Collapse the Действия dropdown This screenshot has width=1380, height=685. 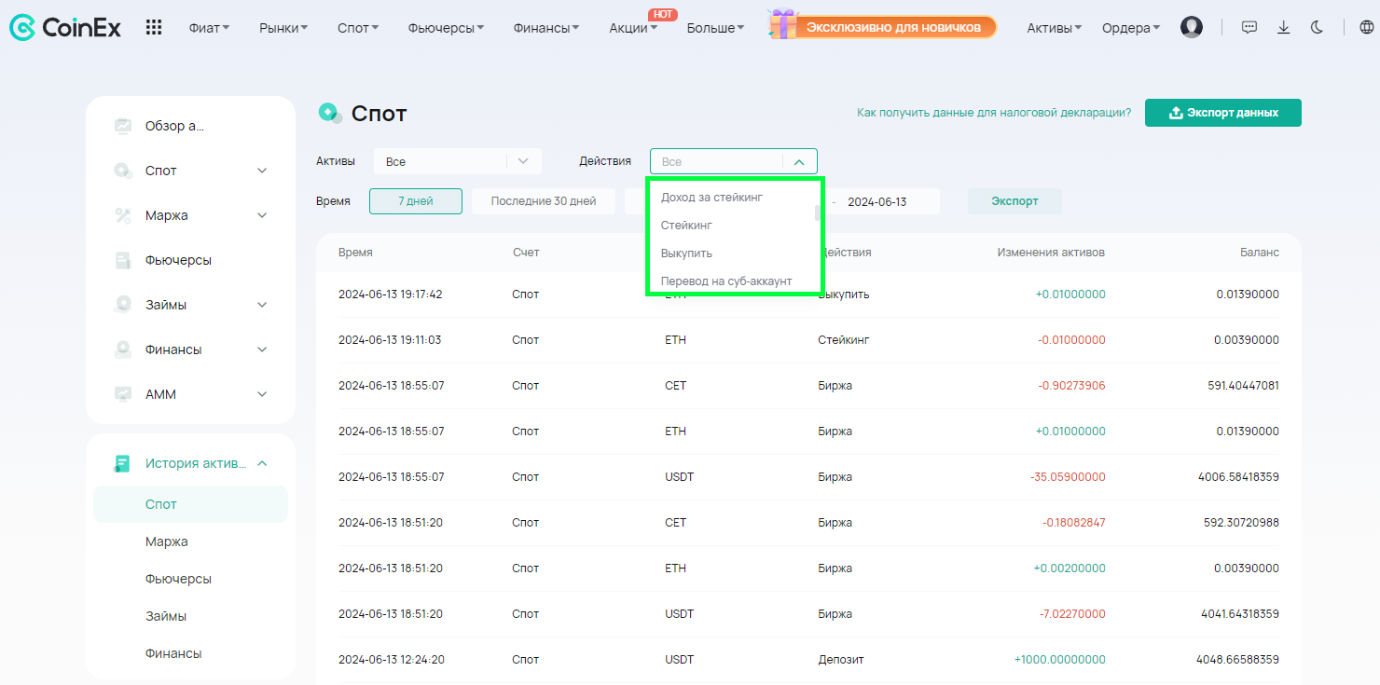tap(799, 161)
